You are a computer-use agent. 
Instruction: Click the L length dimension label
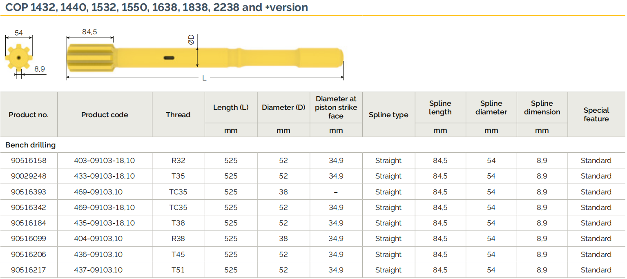coord(204,78)
